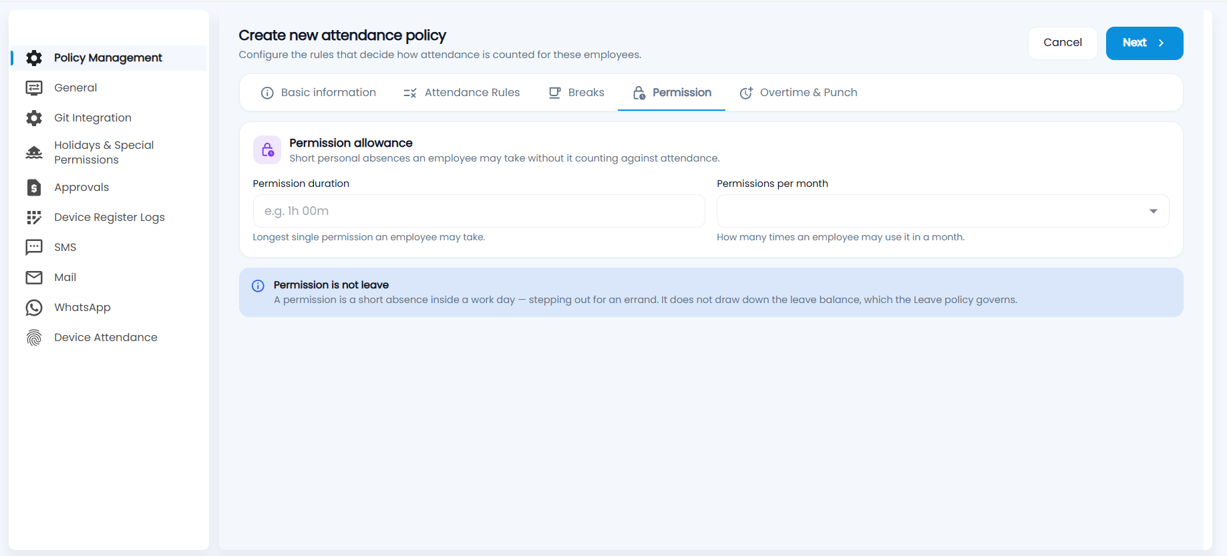This screenshot has height=556, width=1227.
Task: Click 'Longest single permission an employee may take.' hint
Action: [x=369, y=237]
